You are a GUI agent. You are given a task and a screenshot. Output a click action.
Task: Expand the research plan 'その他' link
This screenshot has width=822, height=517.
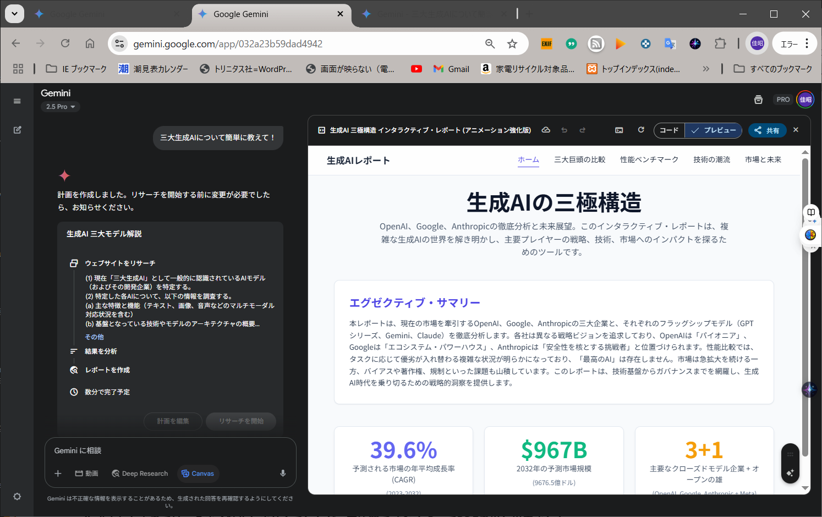pyautogui.click(x=94, y=337)
